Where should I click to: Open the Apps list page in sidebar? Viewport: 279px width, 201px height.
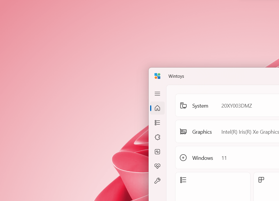click(157, 123)
